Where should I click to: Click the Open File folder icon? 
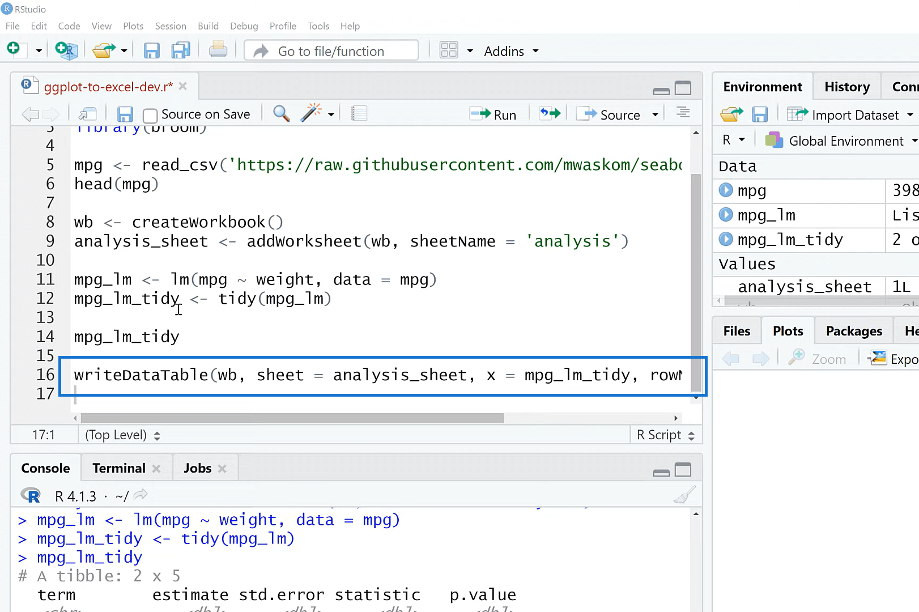(104, 50)
